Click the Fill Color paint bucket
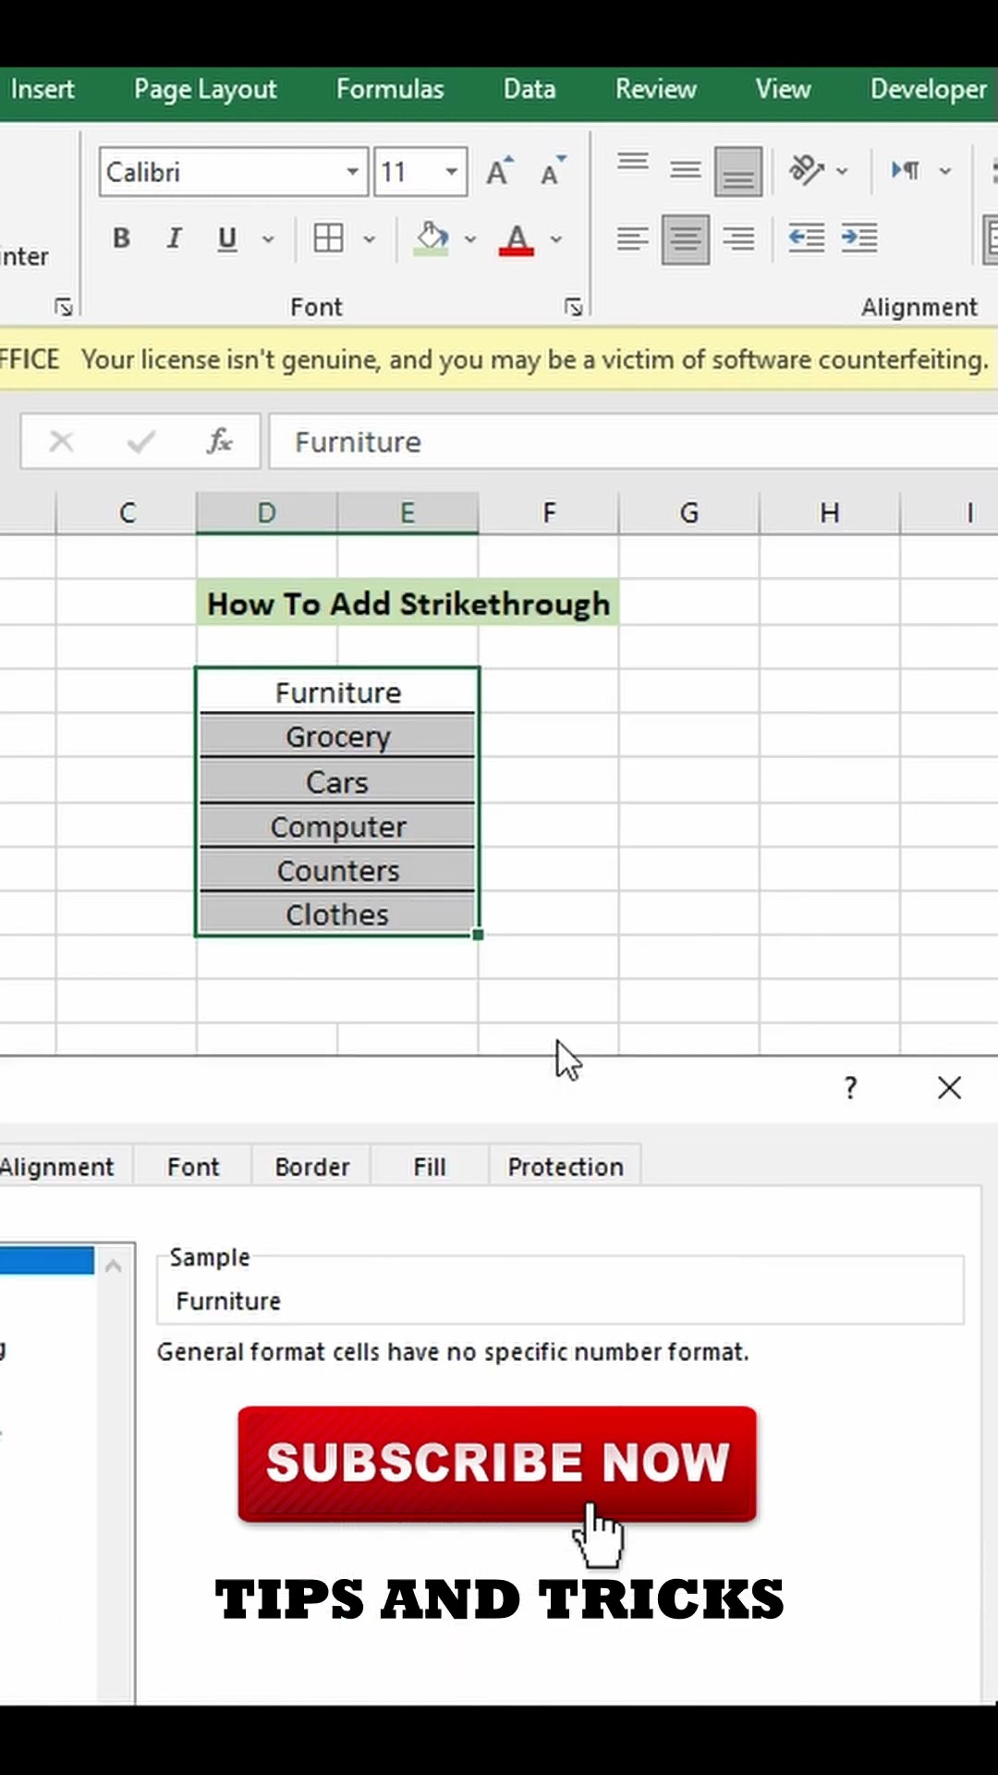 pyautogui.click(x=432, y=239)
